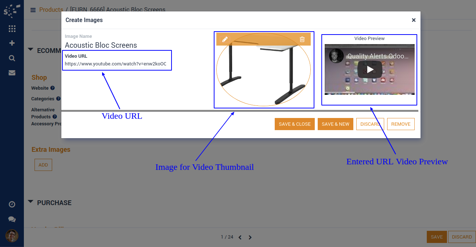Open the apps grid icon in sidebar

point(12,29)
